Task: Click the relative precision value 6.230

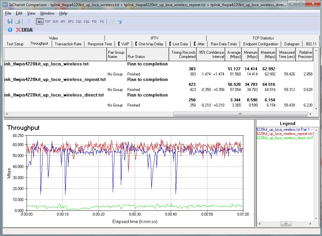Action: click(308, 105)
